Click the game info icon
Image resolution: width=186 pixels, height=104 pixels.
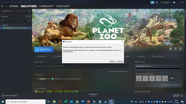[175, 49]
